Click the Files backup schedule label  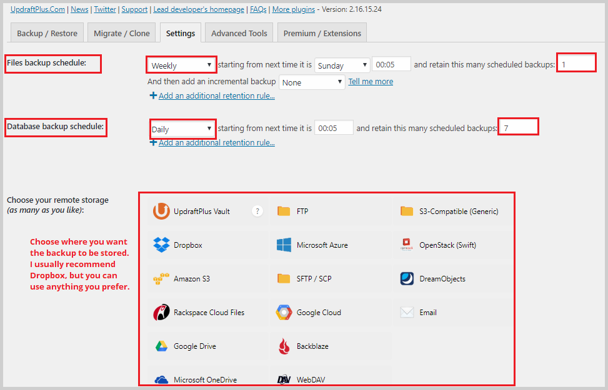(46, 63)
